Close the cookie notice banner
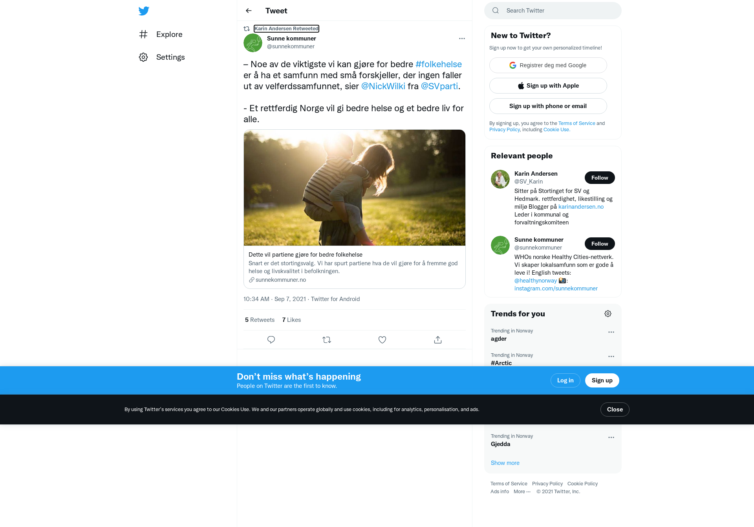The image size is (754, 527). (x=615, y=409)
